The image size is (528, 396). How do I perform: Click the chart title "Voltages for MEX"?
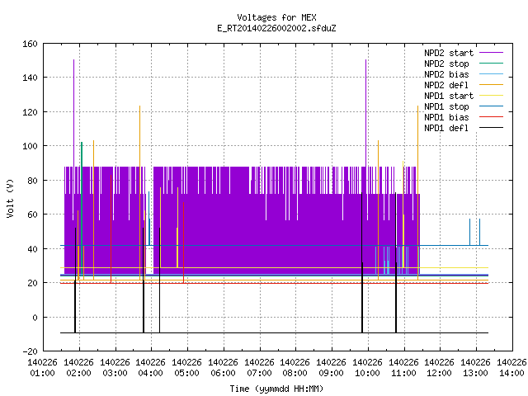(277, 17)
